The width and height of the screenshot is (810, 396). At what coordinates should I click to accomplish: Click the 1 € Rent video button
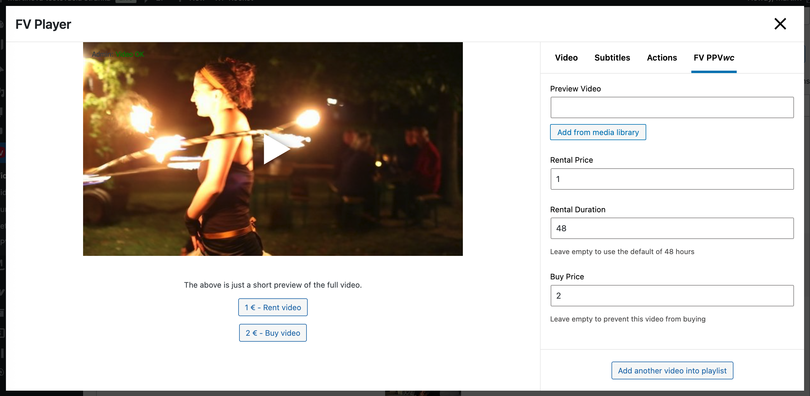click(273, 307)
